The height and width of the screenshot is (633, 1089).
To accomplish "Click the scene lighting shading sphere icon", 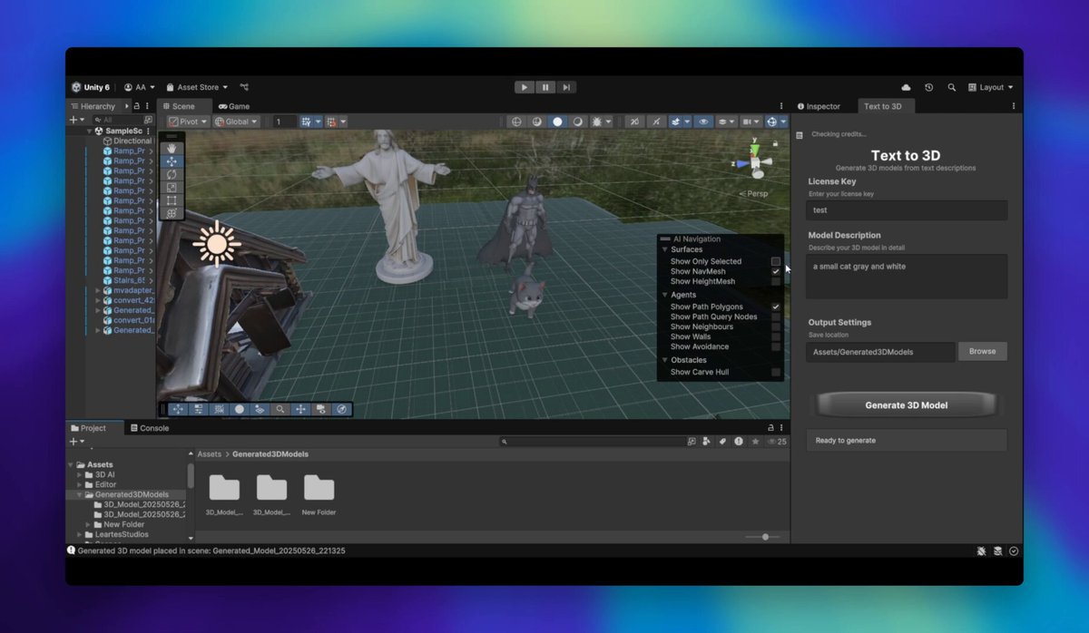I will [536, 122].
